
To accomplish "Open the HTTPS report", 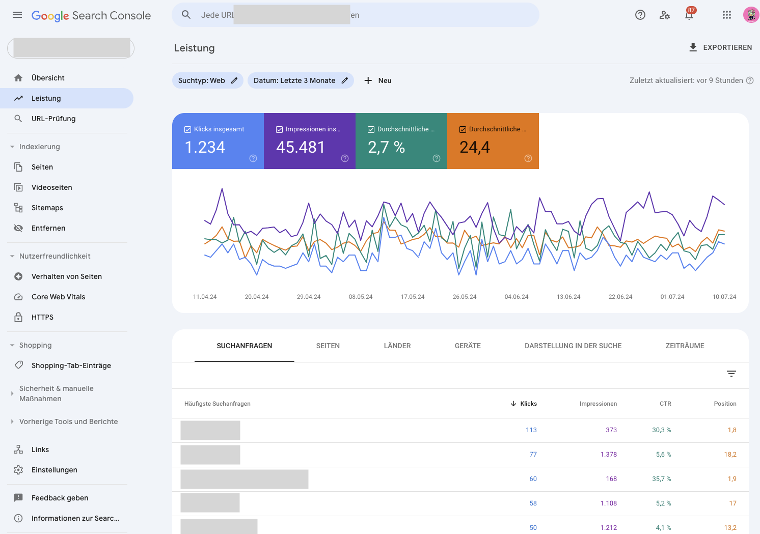I will (42, 317).
